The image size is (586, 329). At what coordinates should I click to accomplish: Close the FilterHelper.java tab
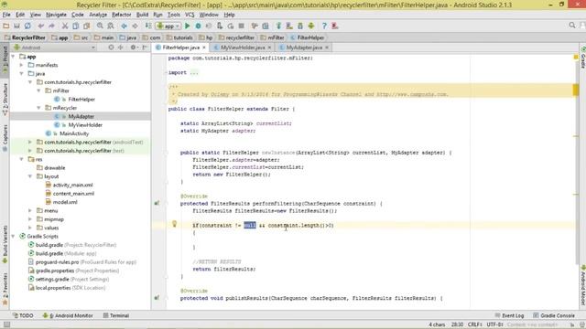[x=204, y=48]
